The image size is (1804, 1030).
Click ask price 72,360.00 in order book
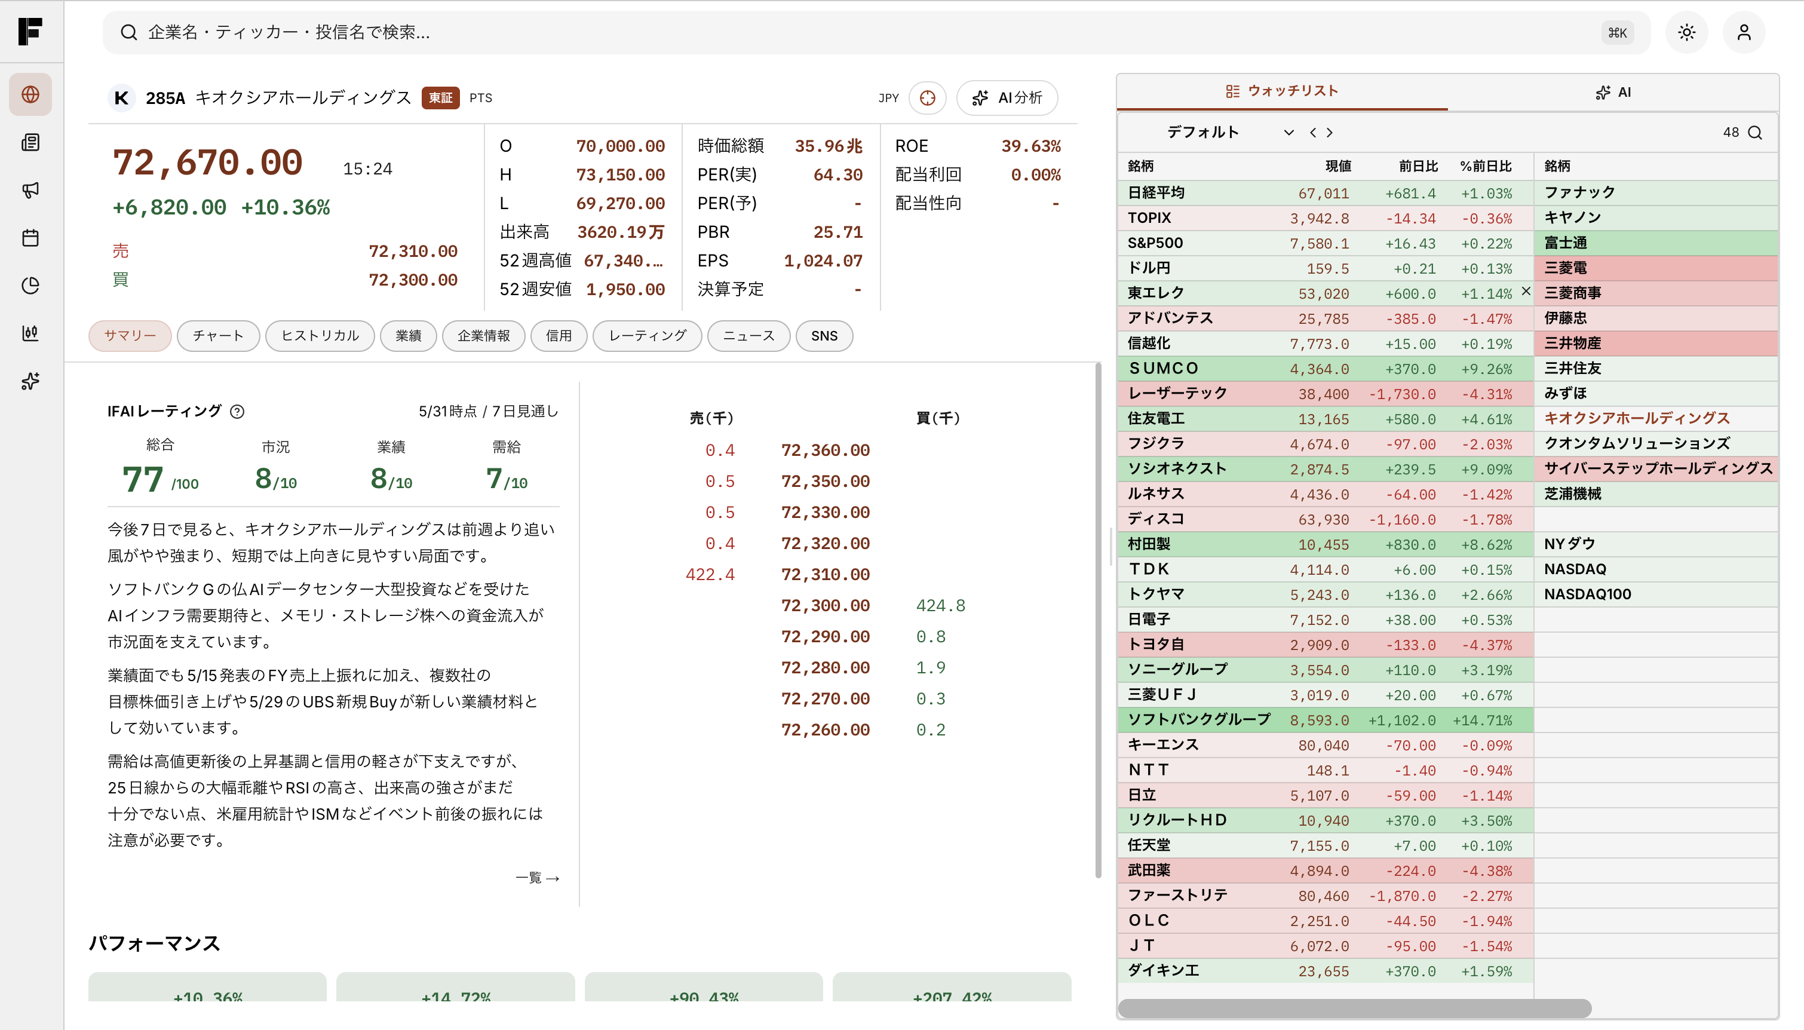coord(826,450)
